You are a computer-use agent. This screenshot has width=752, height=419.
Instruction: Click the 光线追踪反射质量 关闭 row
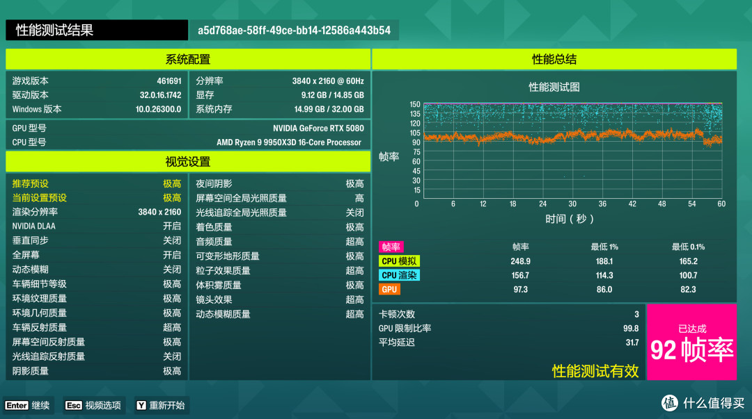[97, 356]
